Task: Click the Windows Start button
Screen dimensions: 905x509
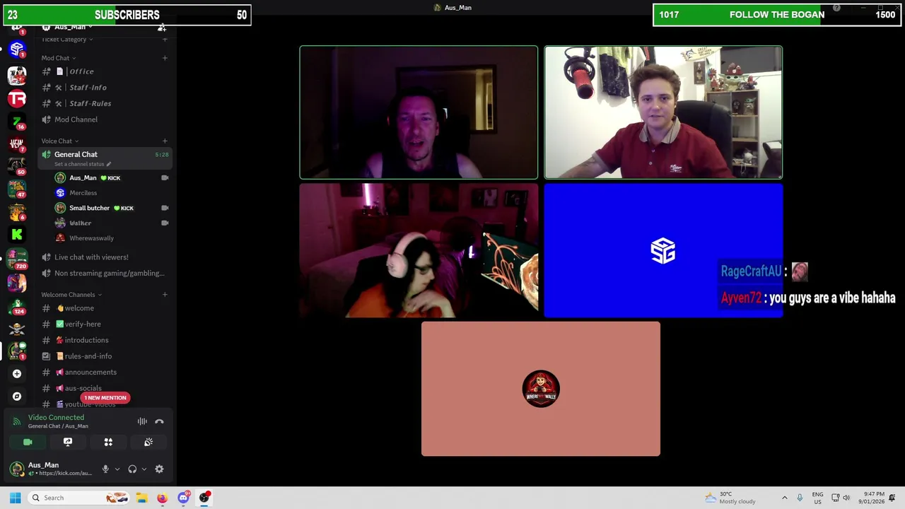Action: (15, 498)
